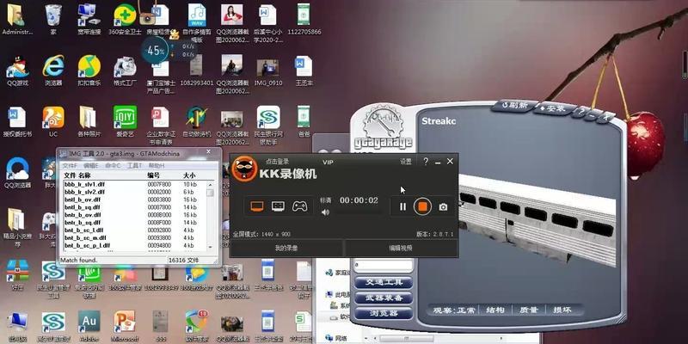Select region recording mode icon in KK recorder
The width and height of the screenshot is (688, 344).
click(x=278, y=206)
